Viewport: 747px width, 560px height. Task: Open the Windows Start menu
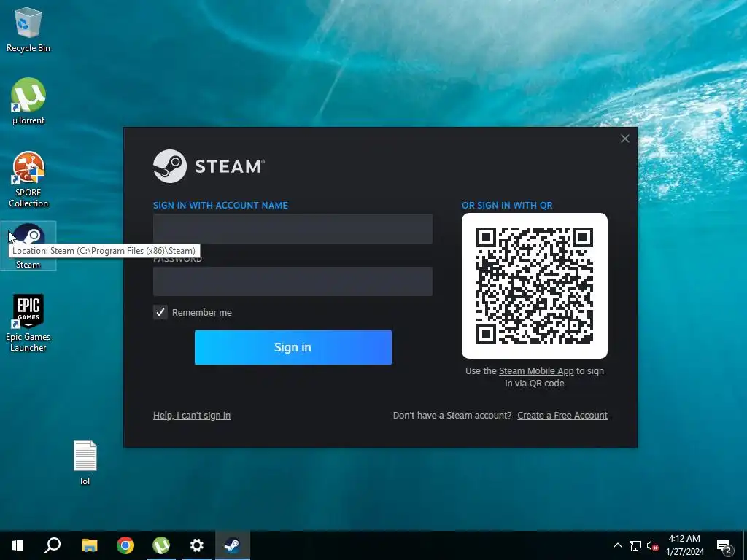click(x=18, y=545)
